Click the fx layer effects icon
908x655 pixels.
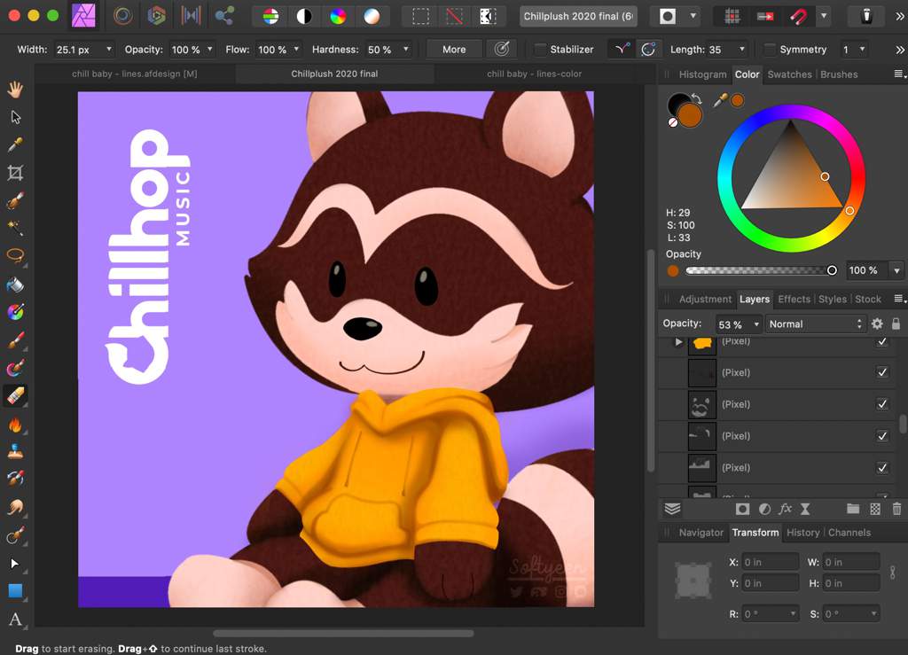[785, 509]
